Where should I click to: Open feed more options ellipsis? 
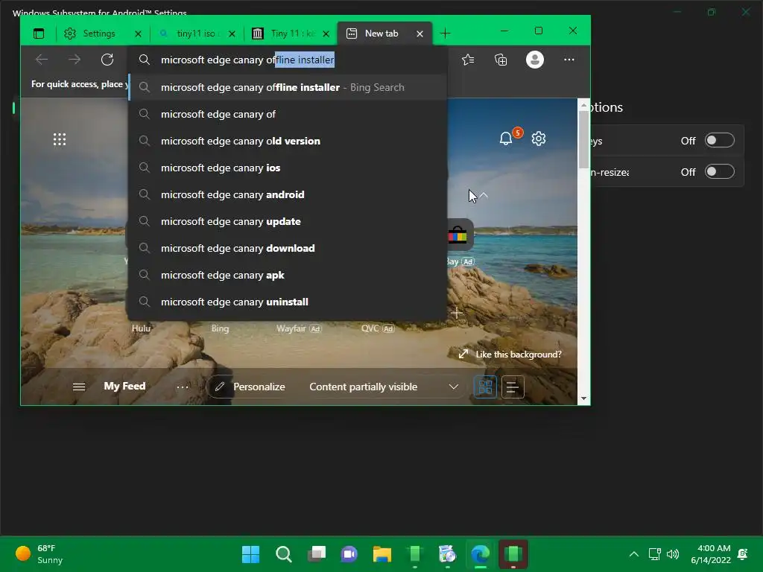point(183,387)
